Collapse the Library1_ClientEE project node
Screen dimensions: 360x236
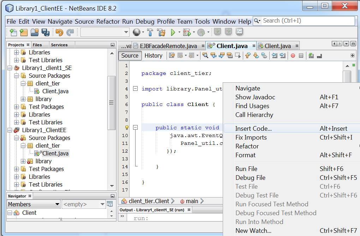click(10, 130)
